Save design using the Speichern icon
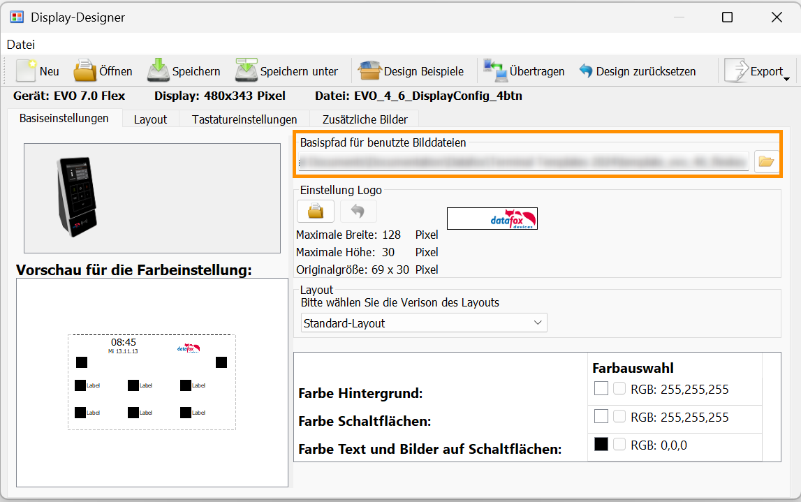This screenshot has width=801, height=502. coord(159,71)
